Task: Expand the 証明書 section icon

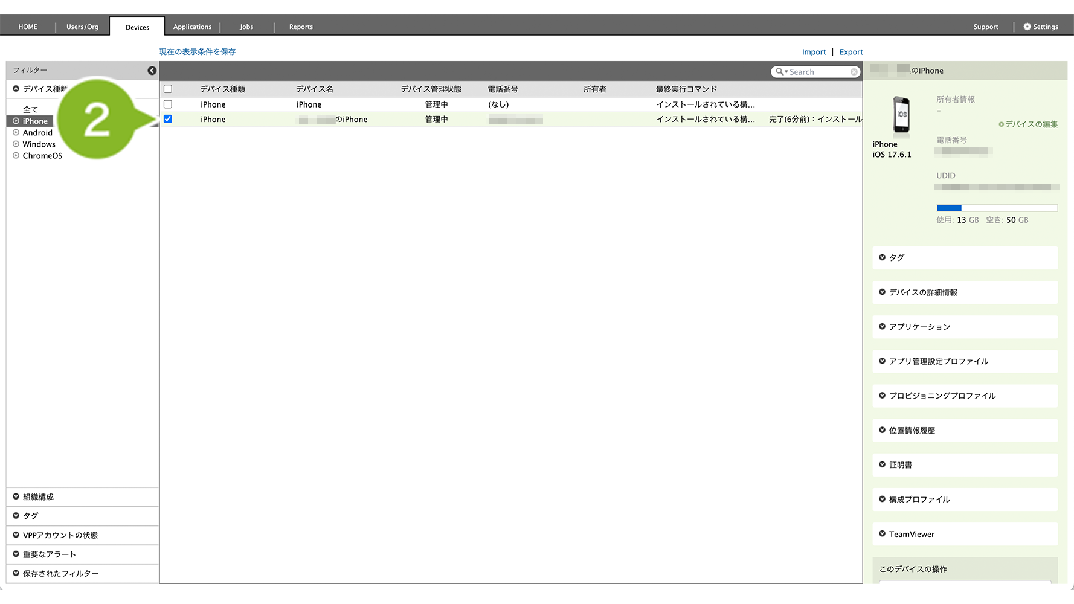Action: coord(883,464)
